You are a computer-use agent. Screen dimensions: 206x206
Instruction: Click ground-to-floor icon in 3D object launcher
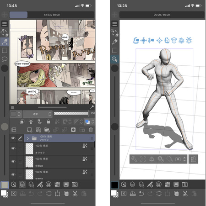coord(152,159)
